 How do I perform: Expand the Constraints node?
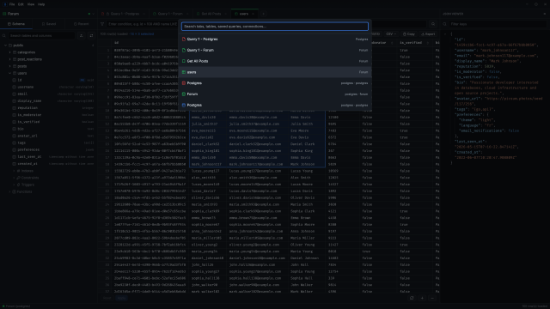(x=14, y=178)
